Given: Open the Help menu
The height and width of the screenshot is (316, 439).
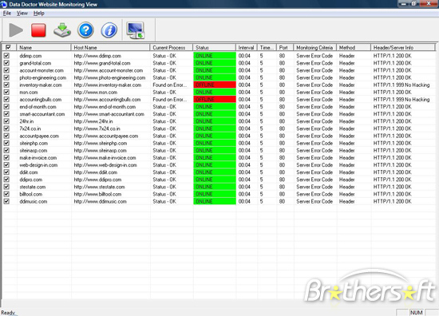Looking at the screenshot, I should [x=39, y=13].
